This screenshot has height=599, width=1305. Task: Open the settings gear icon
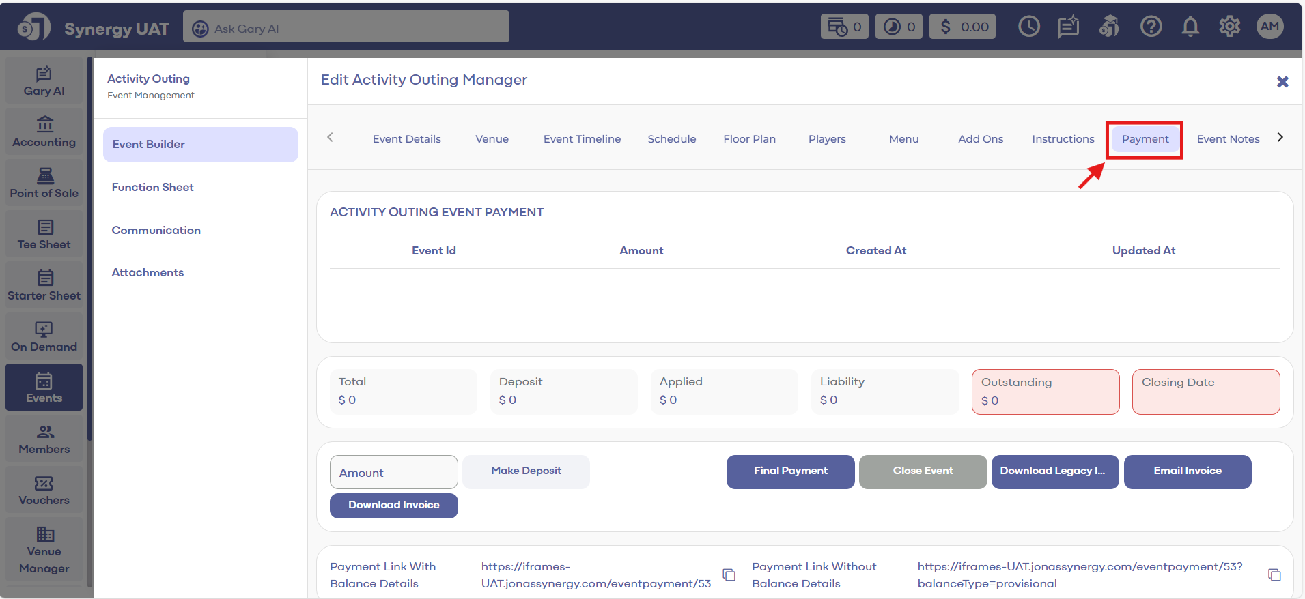click(1229, 27)
